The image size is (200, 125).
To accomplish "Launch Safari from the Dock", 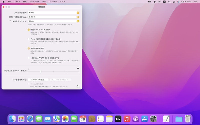I will [30, 119].
